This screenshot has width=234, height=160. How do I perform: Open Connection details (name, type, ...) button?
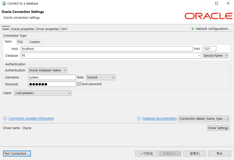(x=204, y=119)
